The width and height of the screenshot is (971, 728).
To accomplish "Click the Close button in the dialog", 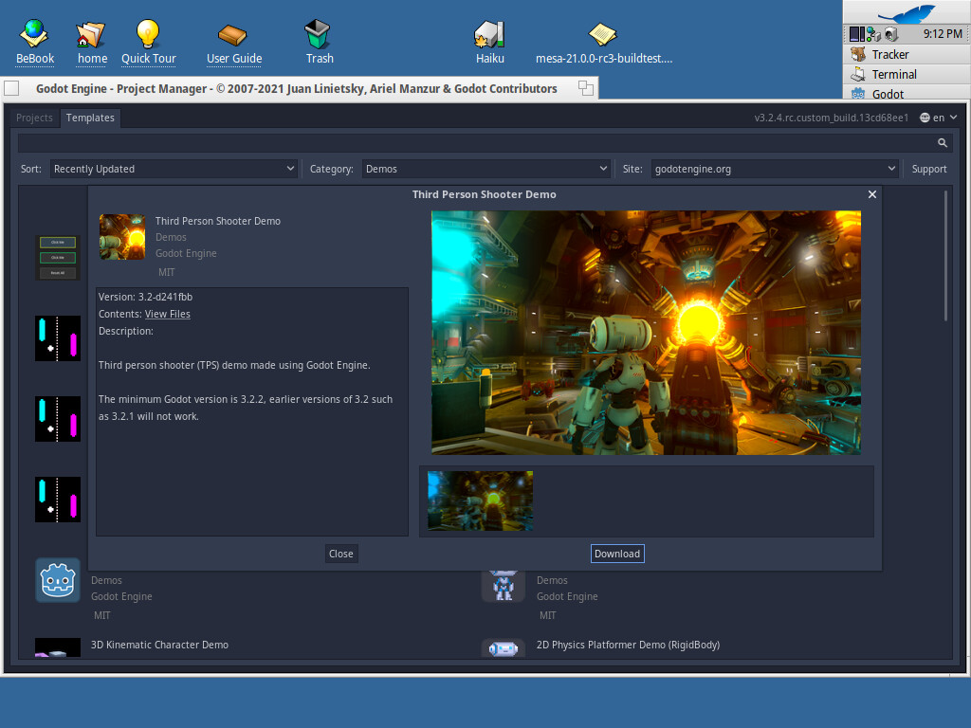I will click(341, 554).
